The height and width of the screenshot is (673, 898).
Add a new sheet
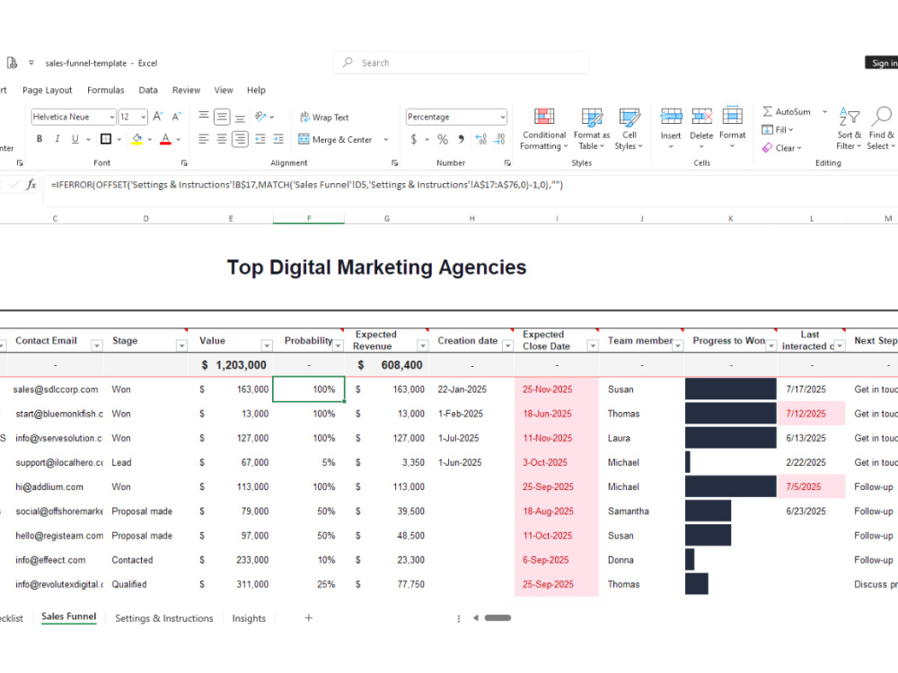(x=308, y=617)
